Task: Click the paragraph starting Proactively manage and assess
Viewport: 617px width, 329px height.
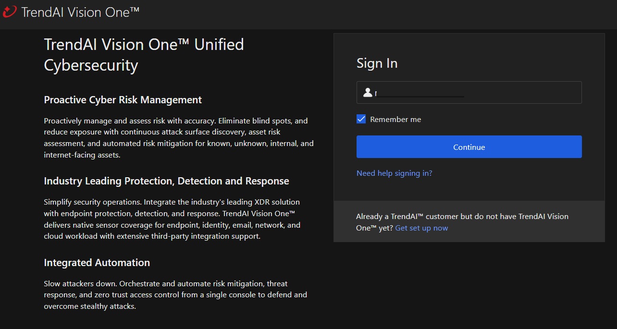Action: [x=179, y=138]
